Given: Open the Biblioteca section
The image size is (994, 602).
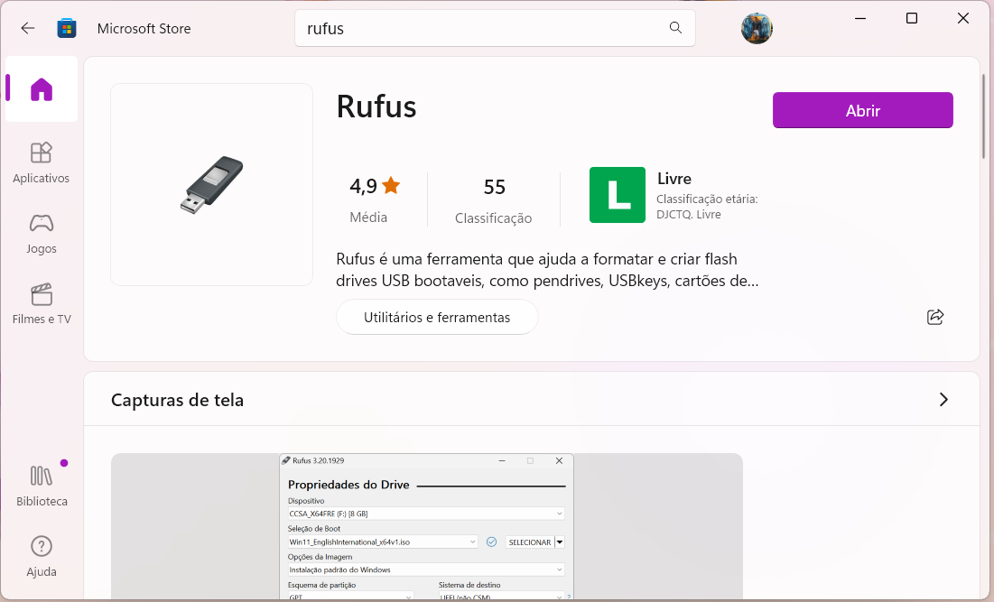Looking at the screenshot, I should point(42,486).
